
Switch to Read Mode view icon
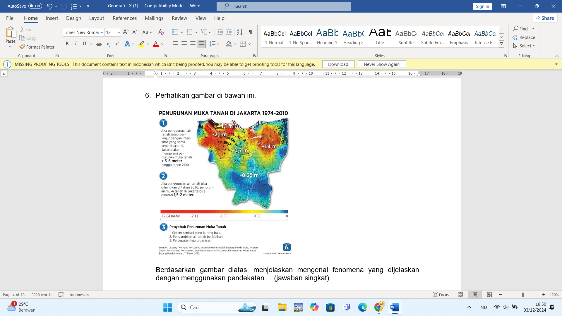(460, 295)
